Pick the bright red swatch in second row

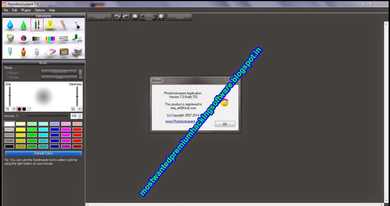pos(77,129)
